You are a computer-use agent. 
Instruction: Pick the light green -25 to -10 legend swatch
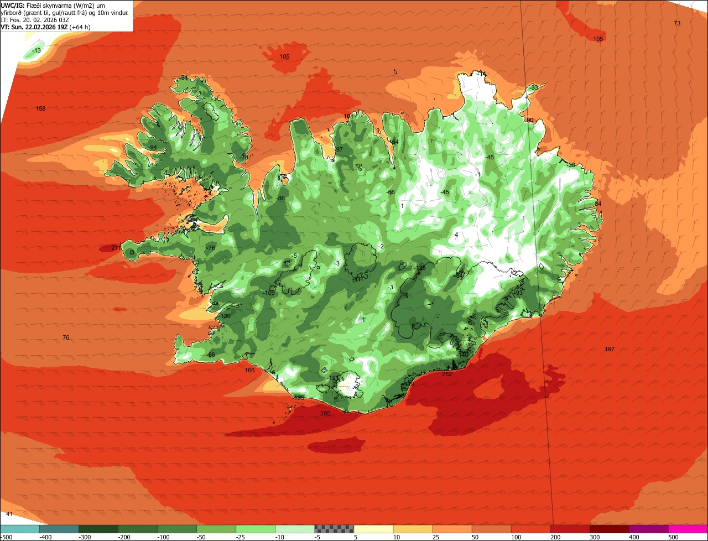click(256, 529)
